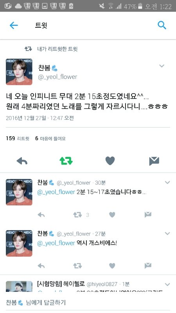
Task: Open chevron menu on 27분 reply
Action: pos(167,233)
